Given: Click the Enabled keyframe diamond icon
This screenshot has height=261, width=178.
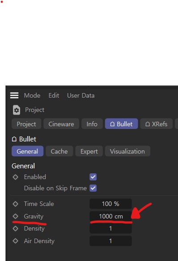Looking at the screenshot, I should click(16, 177).
